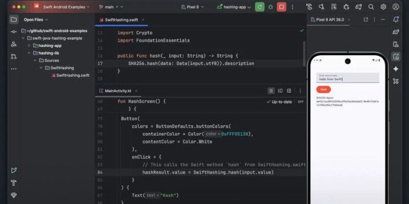Open the Build hammer tool window
The height and width of the screenshot is (204, 409).
(x=14, y=183)
